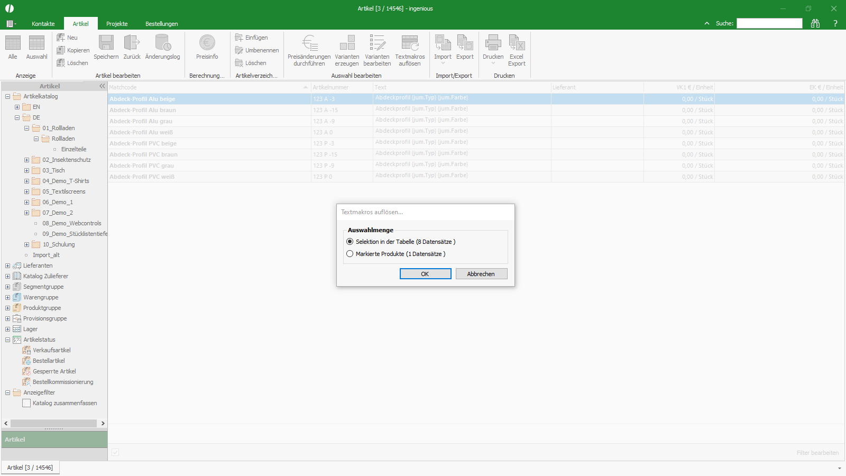Open the application menu icon
The image size is (846, 476).
[11, 24]
